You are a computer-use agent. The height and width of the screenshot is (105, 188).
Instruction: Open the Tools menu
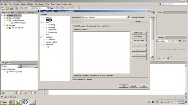[58, 4]
